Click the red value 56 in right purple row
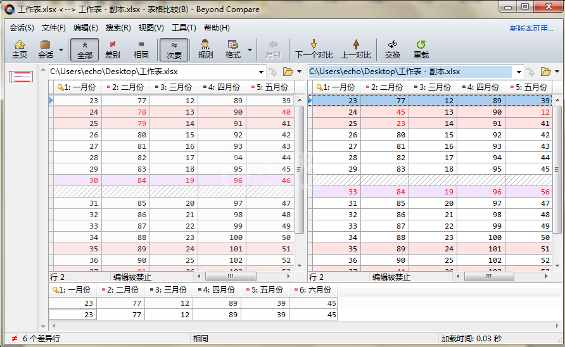This screenshot has width=565, height=347. click(x=545, y=192)
